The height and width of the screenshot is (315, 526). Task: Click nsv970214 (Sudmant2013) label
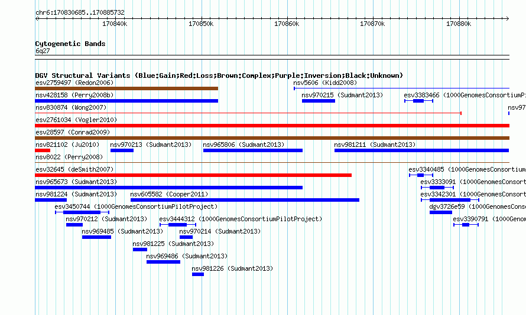[220, 231]
